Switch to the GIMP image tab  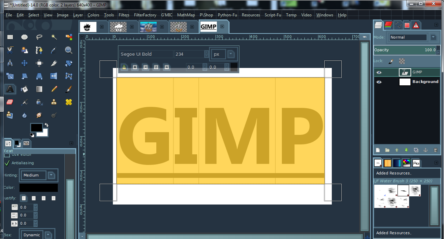tap(213, 27)
